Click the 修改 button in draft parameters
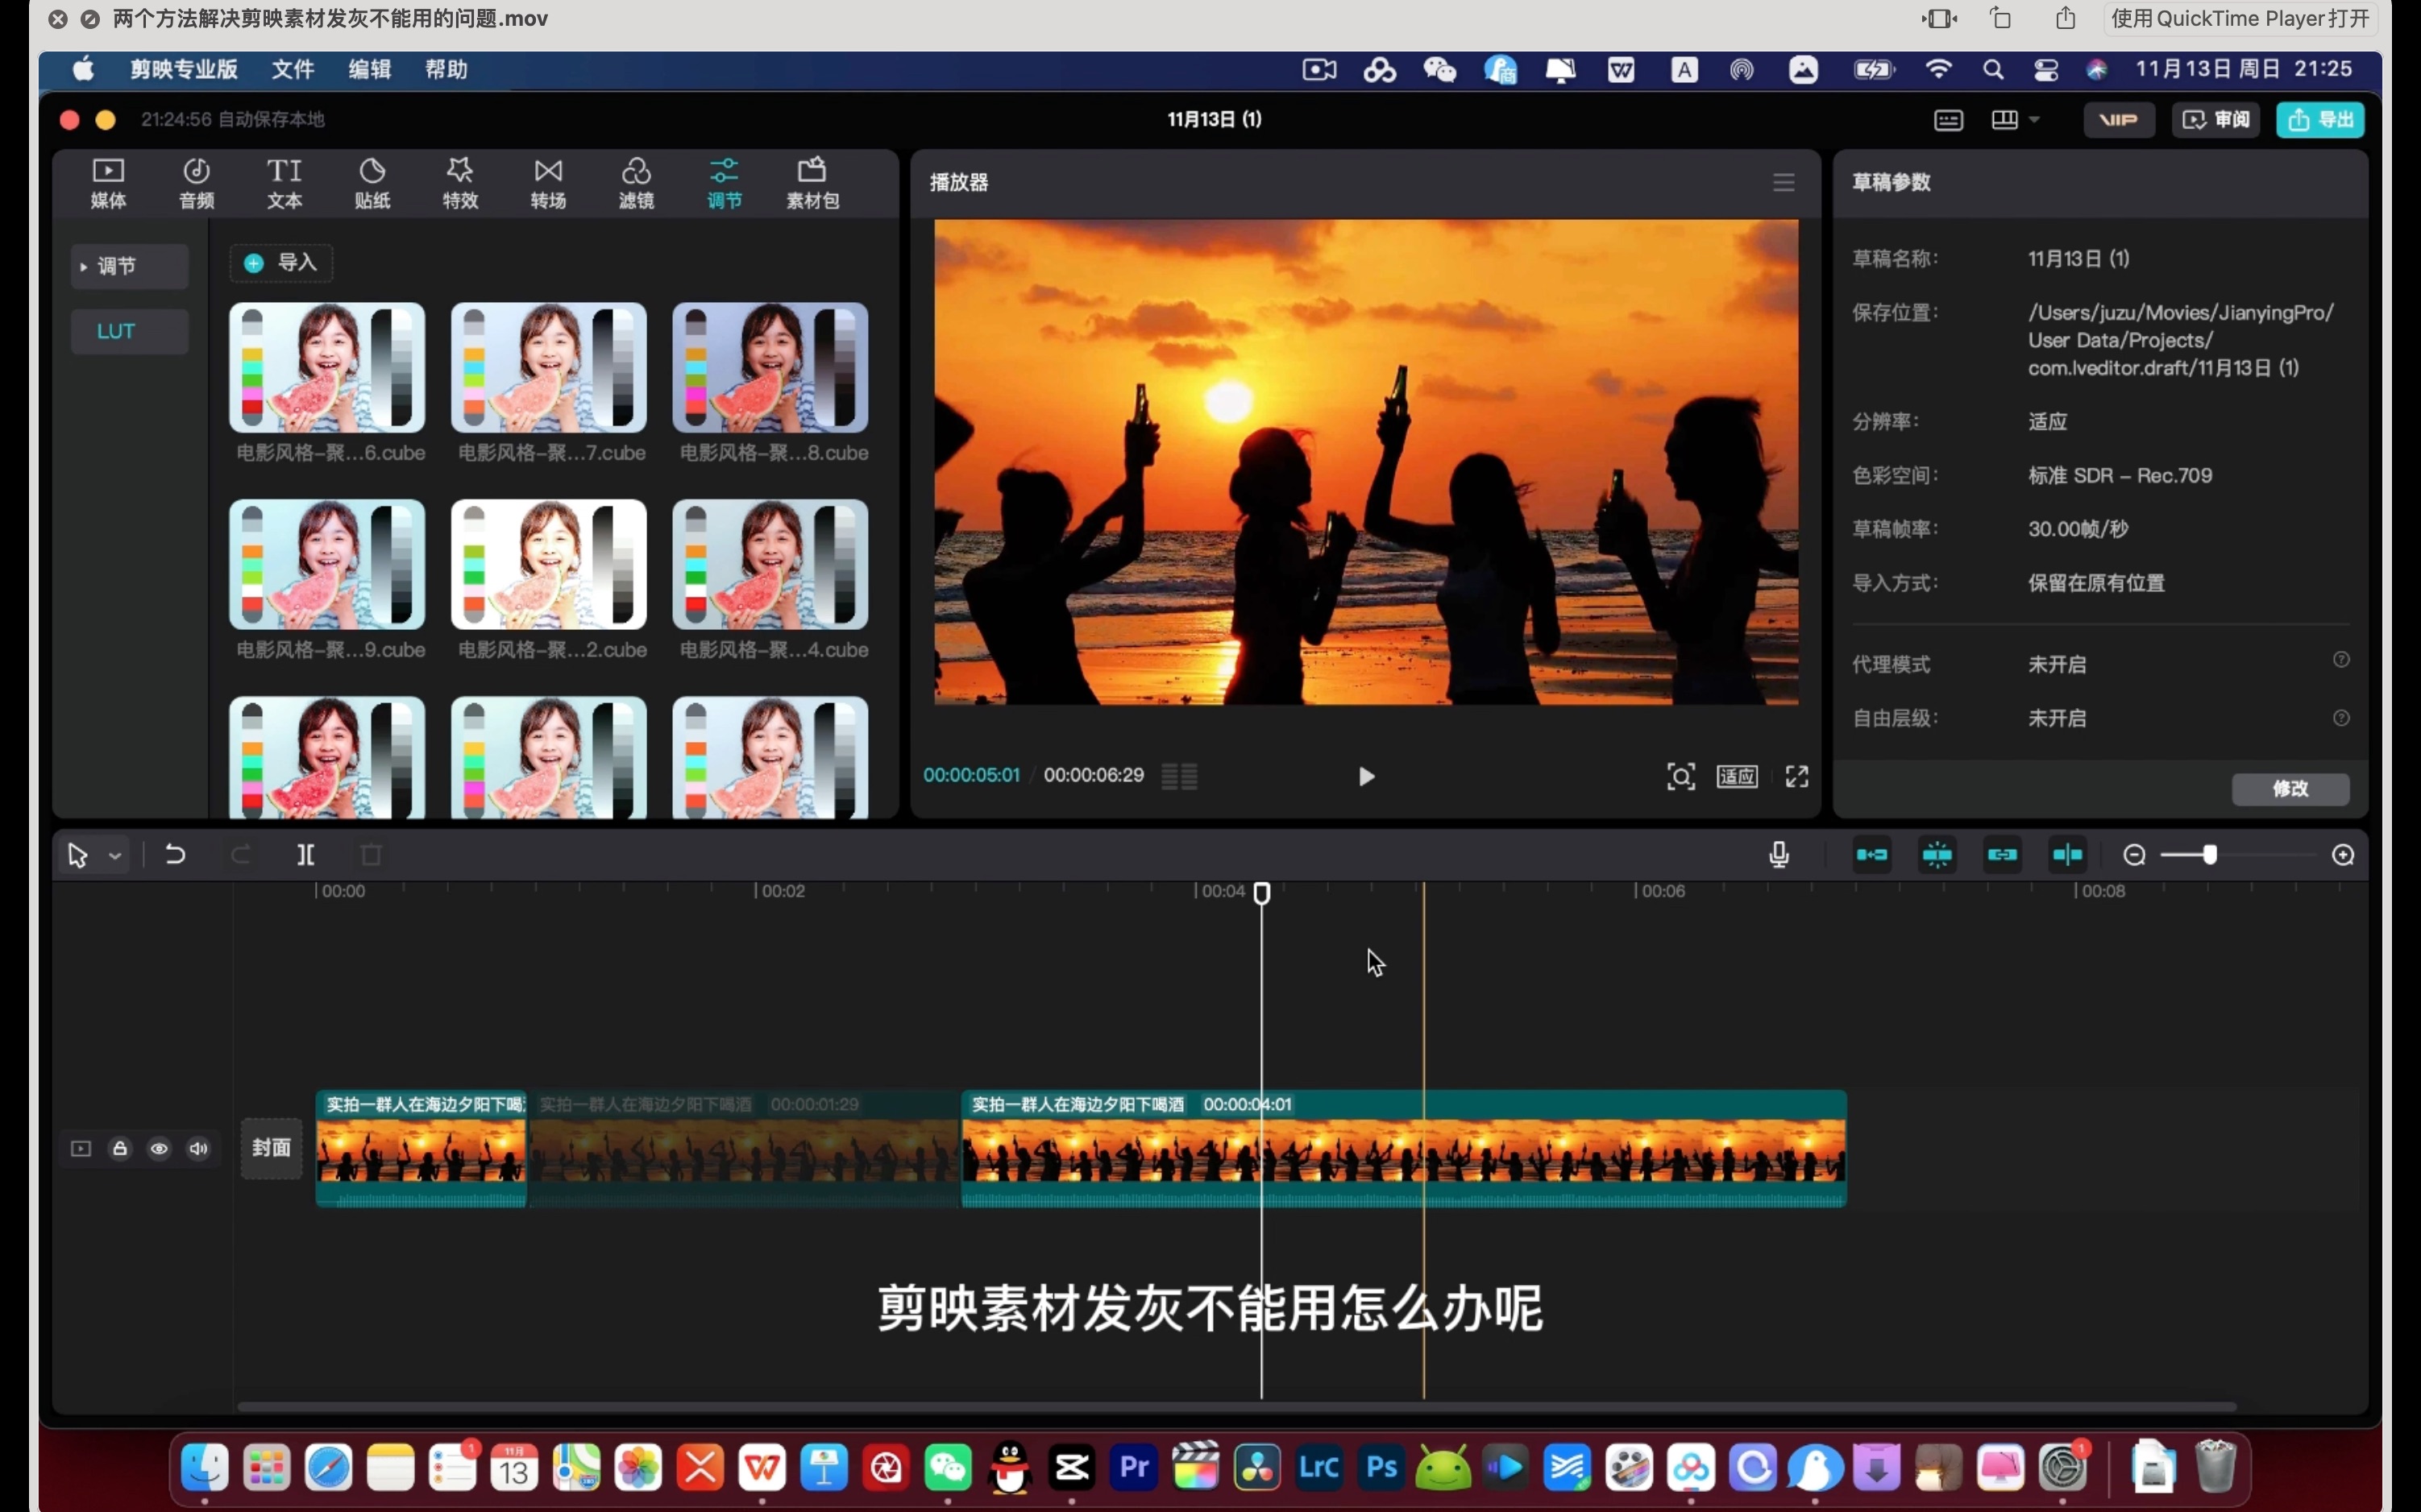The height and width of the screenshot is (1512, 2421). (x=2290, y=789)
